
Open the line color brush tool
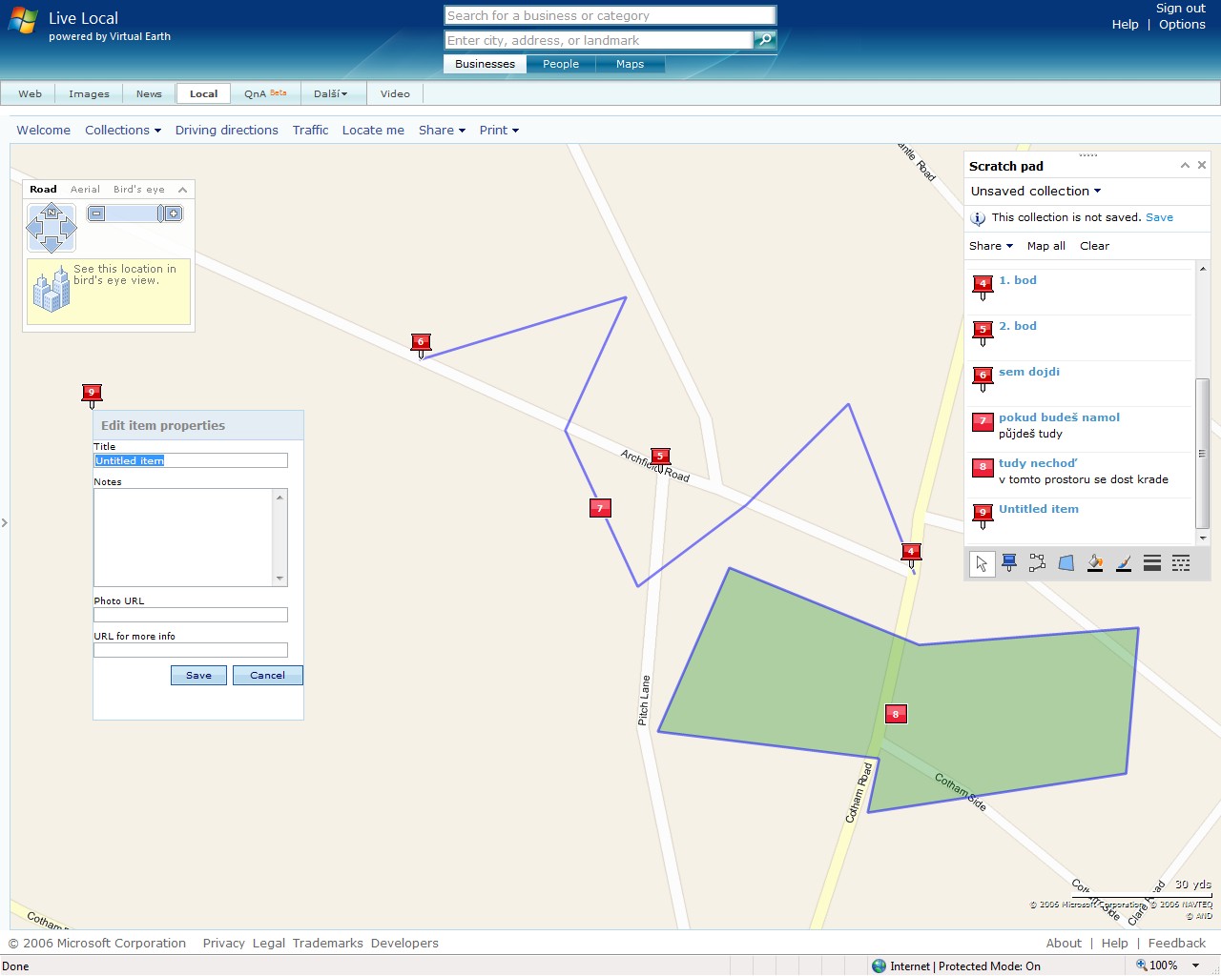(1124, 563)
